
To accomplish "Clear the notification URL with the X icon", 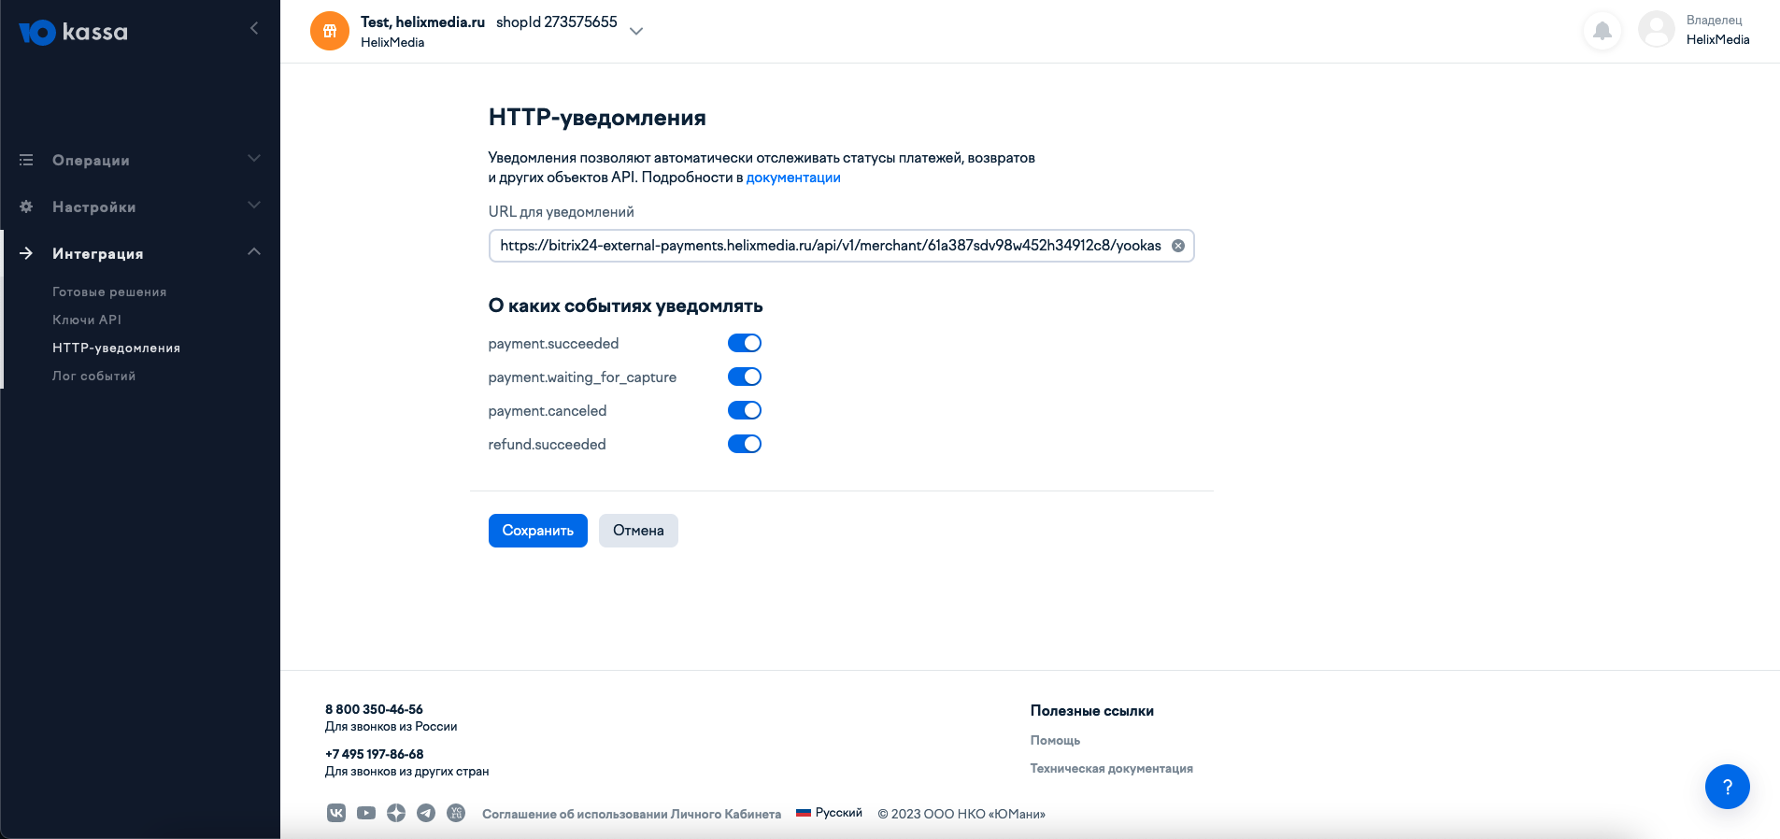I will [1178, 246].
